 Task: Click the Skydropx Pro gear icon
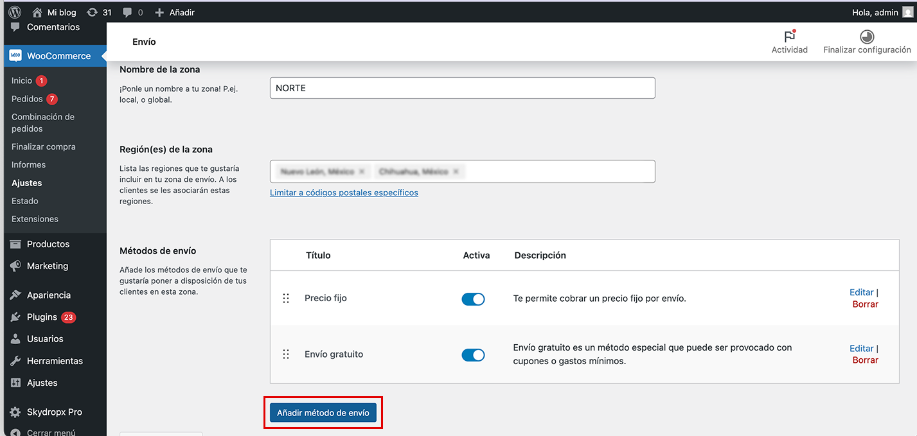[15, 412]
